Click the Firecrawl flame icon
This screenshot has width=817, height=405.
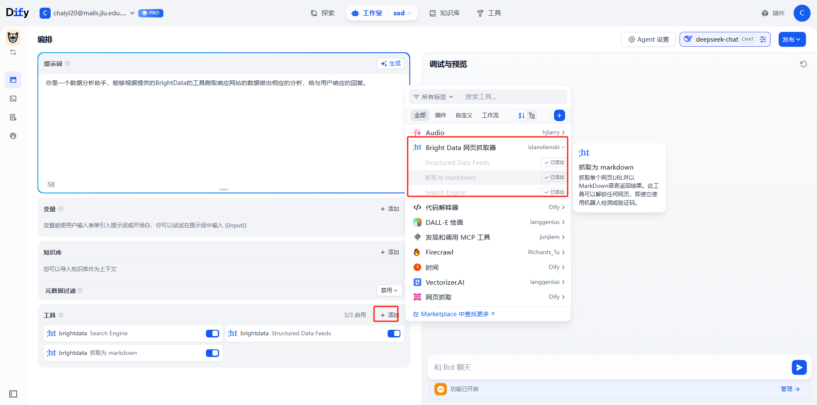(x=417, y=252)
